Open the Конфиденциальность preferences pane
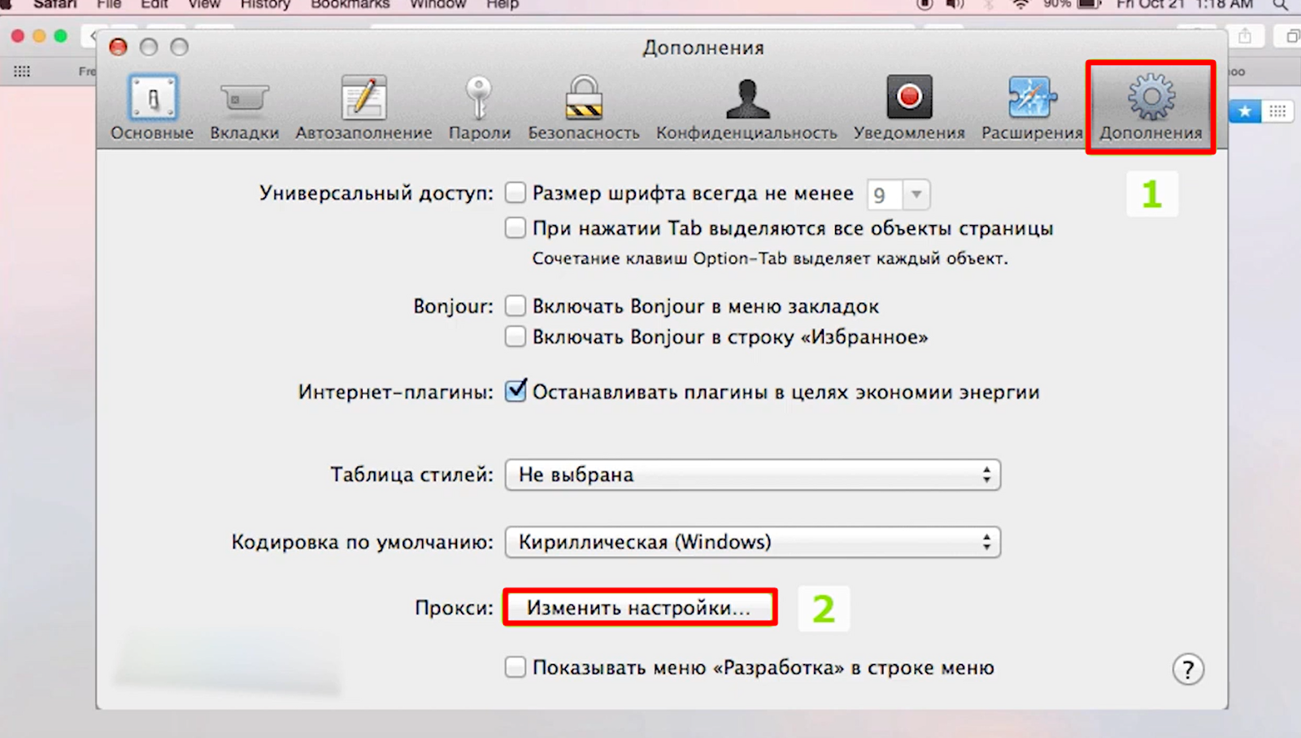This screenshot has width=1301, height=738. (746, 107)
